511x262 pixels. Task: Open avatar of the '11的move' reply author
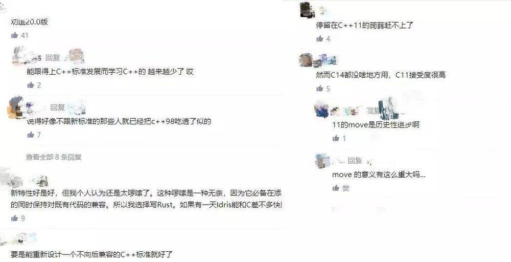(x=322, y=110)
